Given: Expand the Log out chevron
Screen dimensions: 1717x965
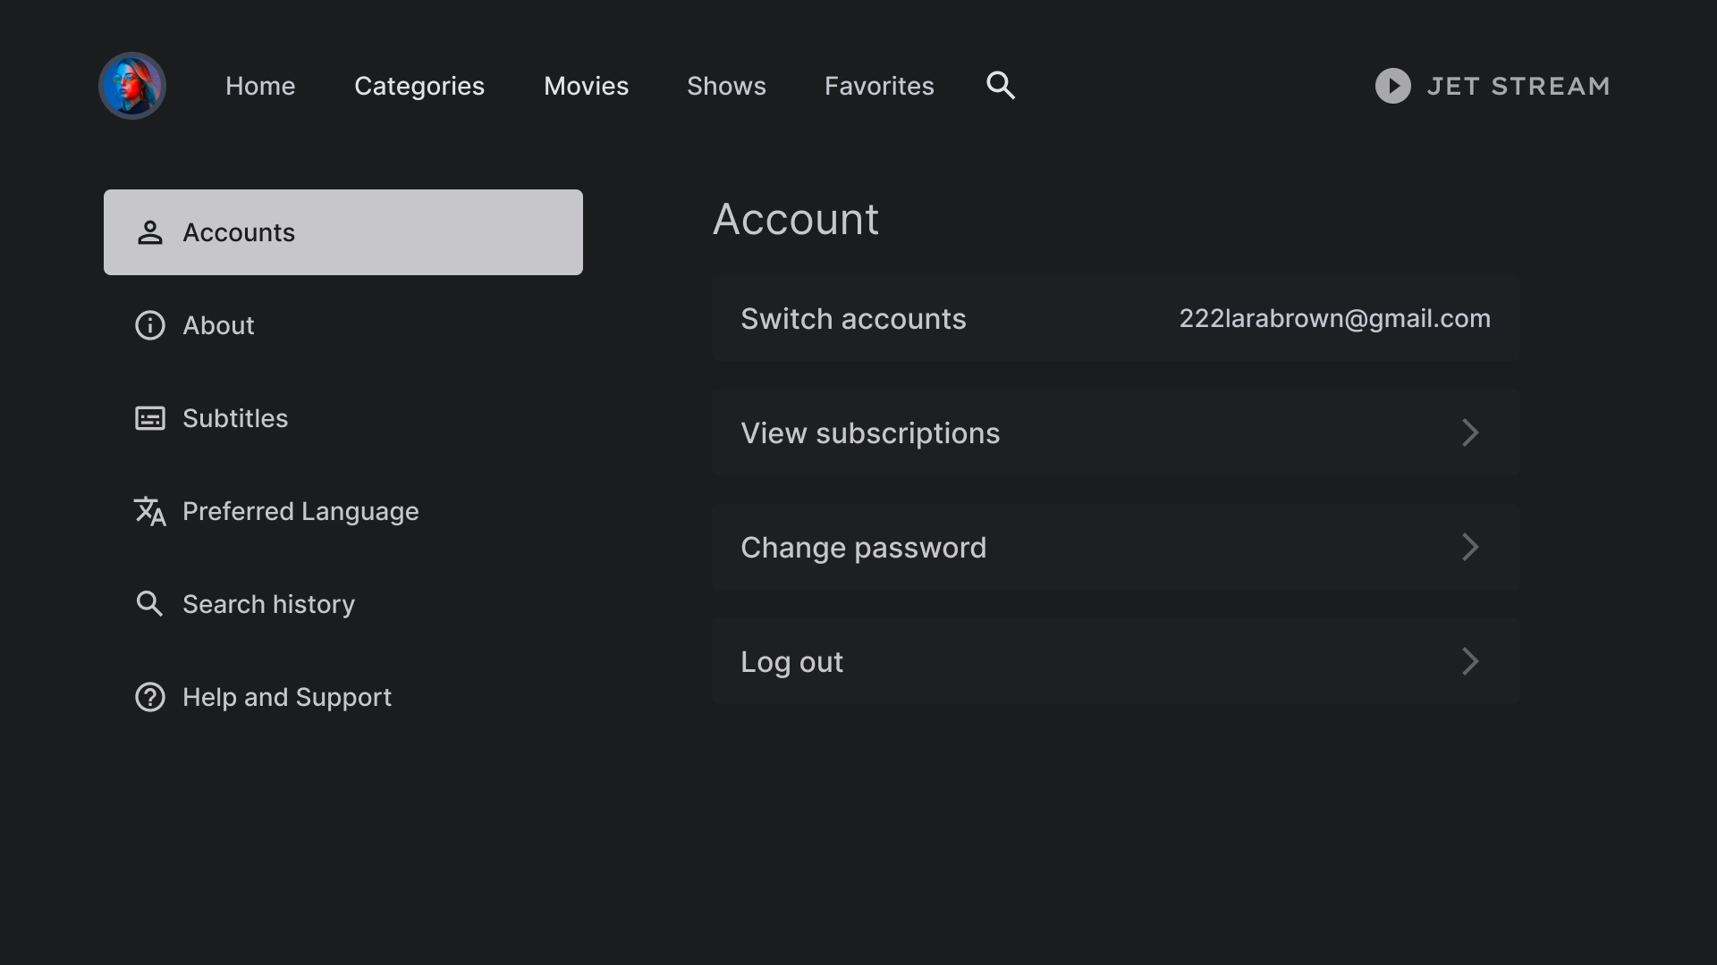Looking at the screenshot, I should pos(1470,661).
